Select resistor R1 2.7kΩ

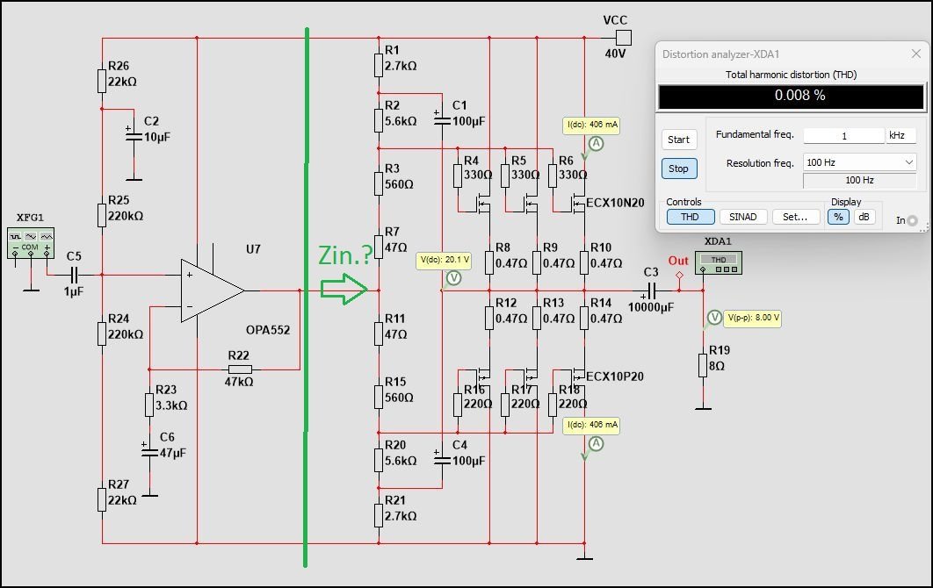click(x=379, y=66)
